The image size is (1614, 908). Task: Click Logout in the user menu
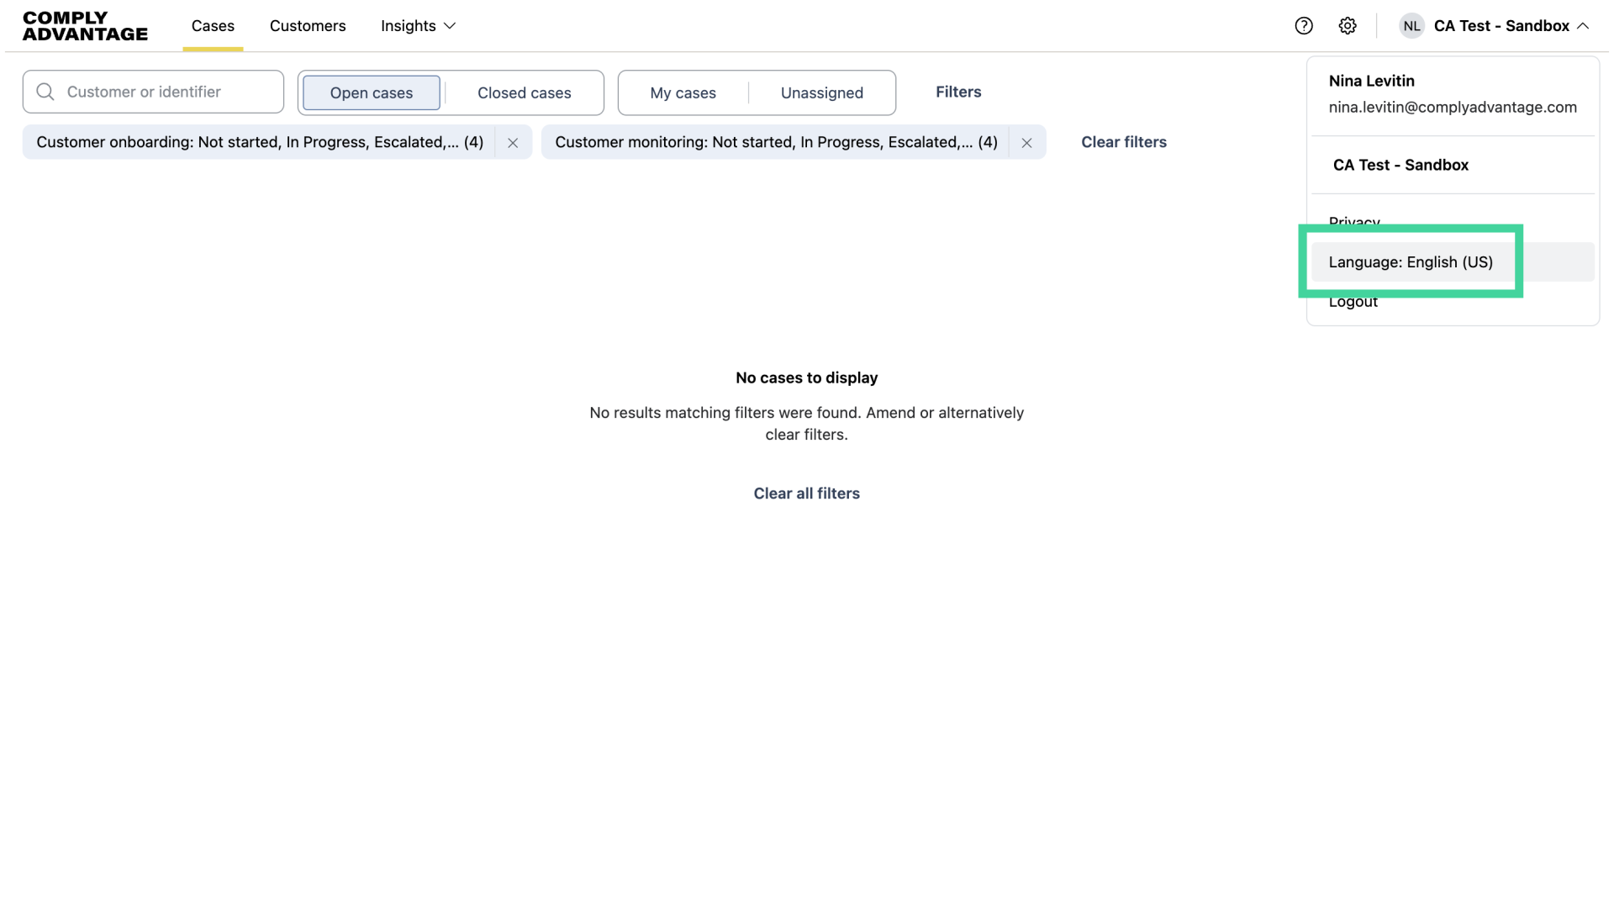click(x=1353, y=303)
